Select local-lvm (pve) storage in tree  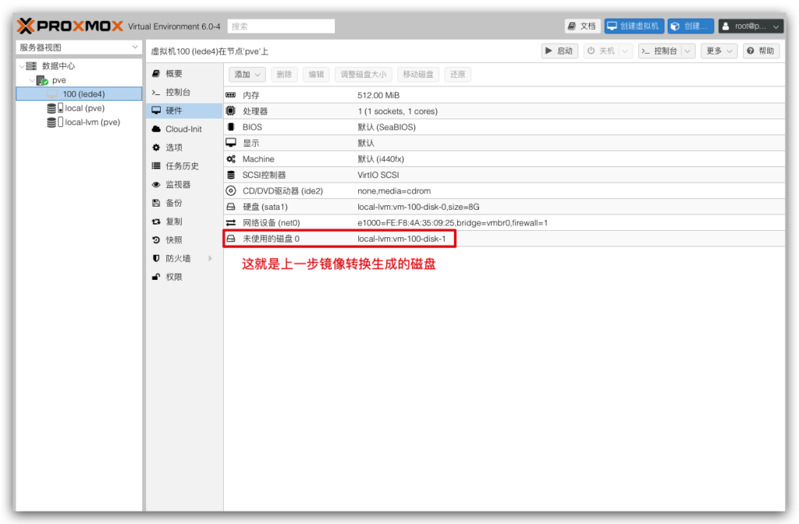(91, 122)
